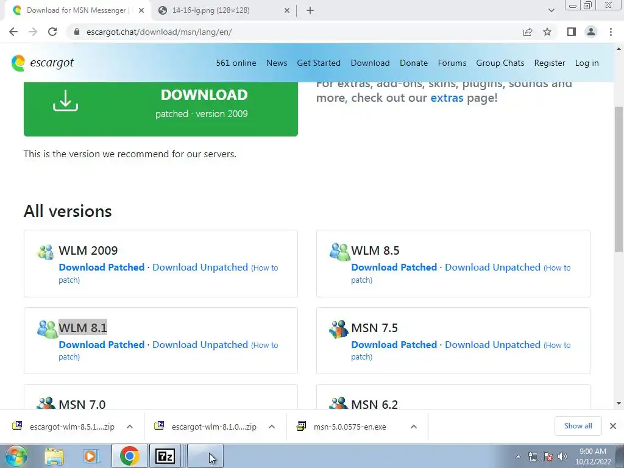
Task: Click the WLM 8.1 messenger icon
Action: click(x=48, y=328)
